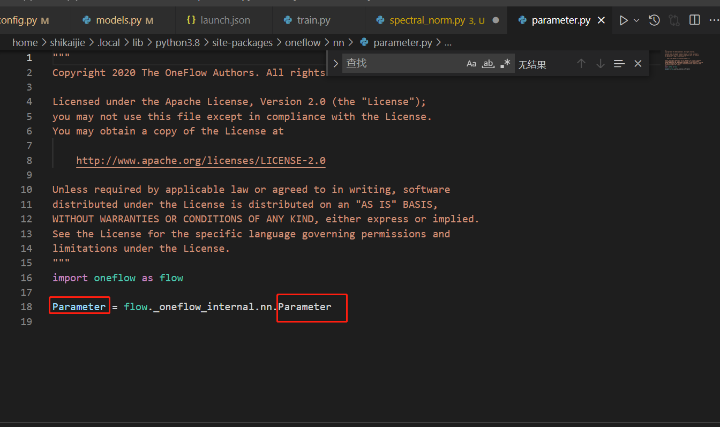Image resolution: width=720 pixels, height=427 pixels.
Task: Toggle Match Case in the find widget
Action: (471, 63)
